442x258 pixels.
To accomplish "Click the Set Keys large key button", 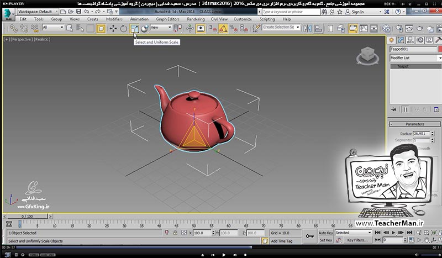I will 310,236.
